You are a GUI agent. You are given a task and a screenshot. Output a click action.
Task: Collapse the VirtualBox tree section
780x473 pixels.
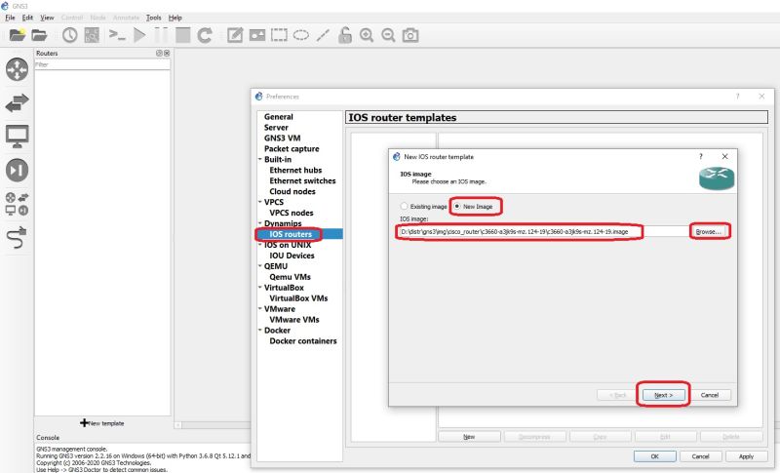coord(260,288)
